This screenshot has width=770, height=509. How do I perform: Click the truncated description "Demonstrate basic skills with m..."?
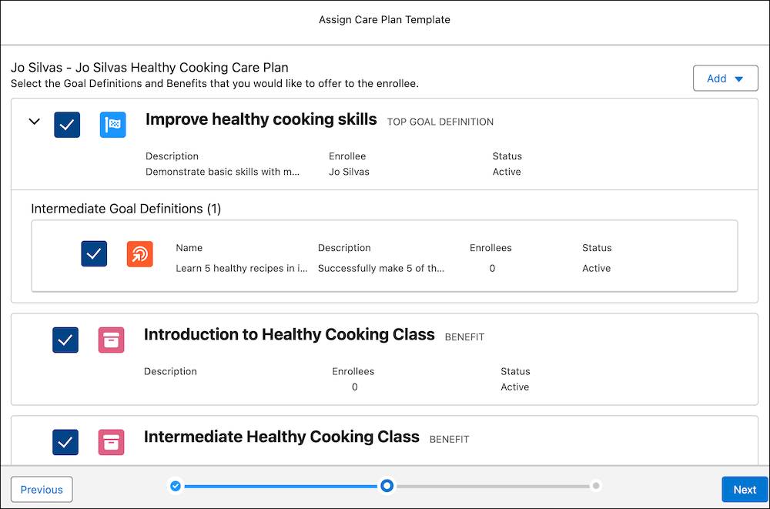coord(223,171)
